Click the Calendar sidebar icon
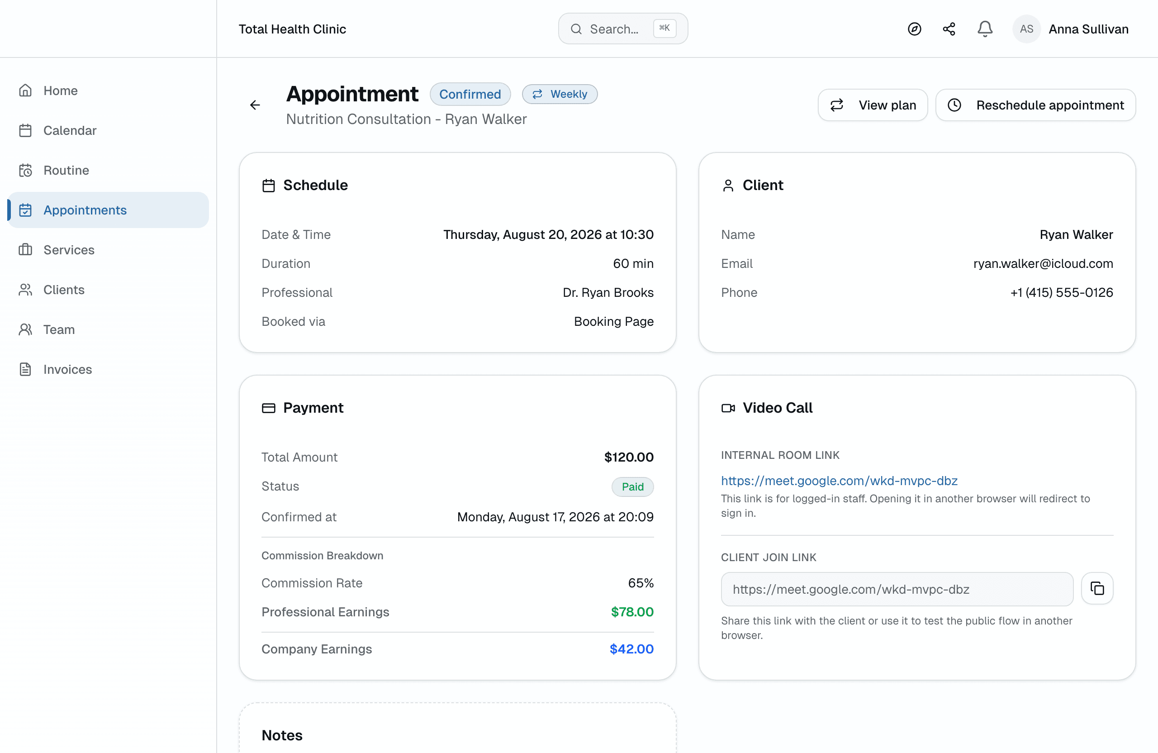 pyautogui.click(x=25, y=130)
